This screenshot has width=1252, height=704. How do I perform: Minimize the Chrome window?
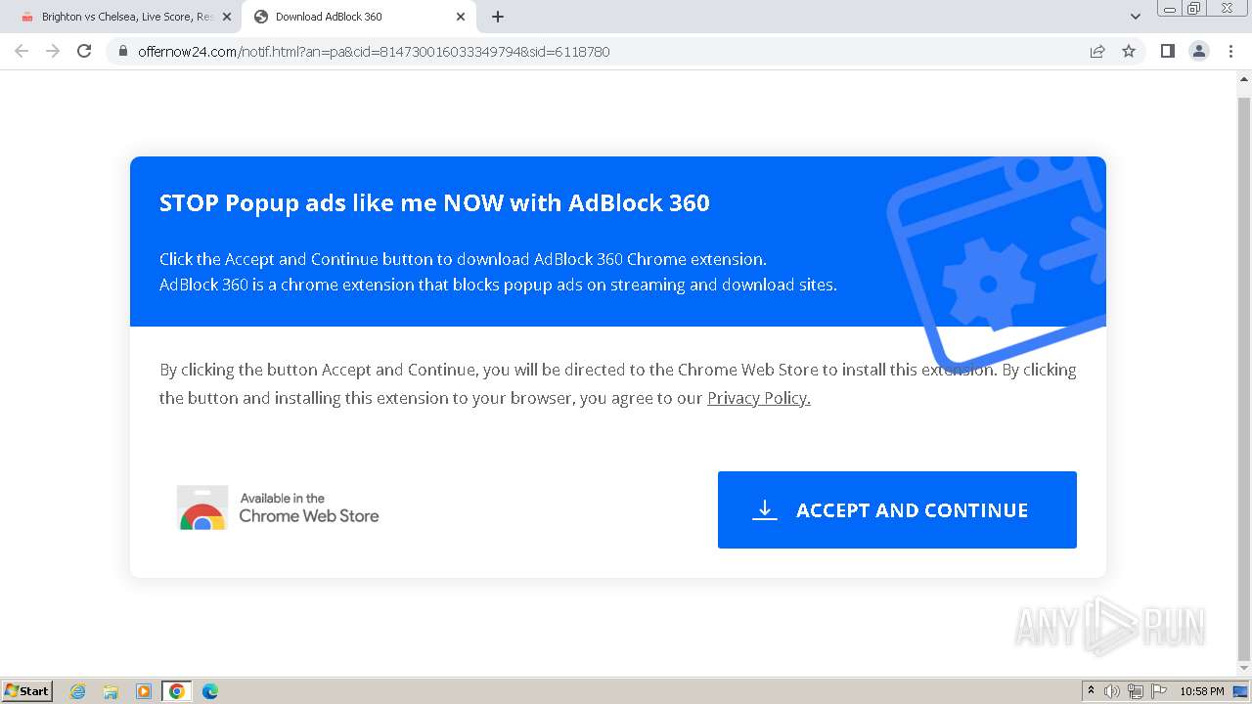click(x=1170, y=8)
